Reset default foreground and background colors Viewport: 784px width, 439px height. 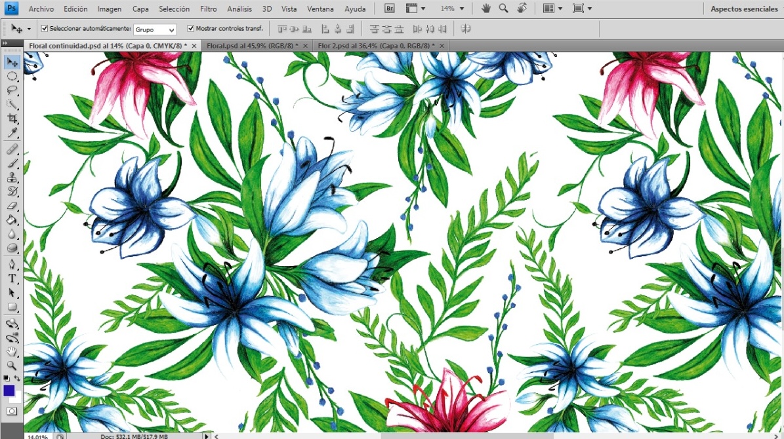tap(7, 379)
